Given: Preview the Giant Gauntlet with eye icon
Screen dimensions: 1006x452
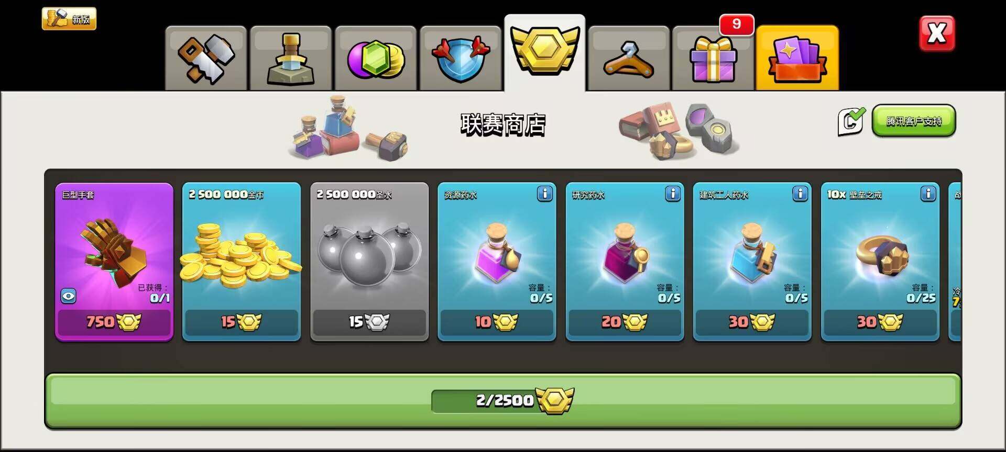Looking at the screenshot, I should (69, 296).
